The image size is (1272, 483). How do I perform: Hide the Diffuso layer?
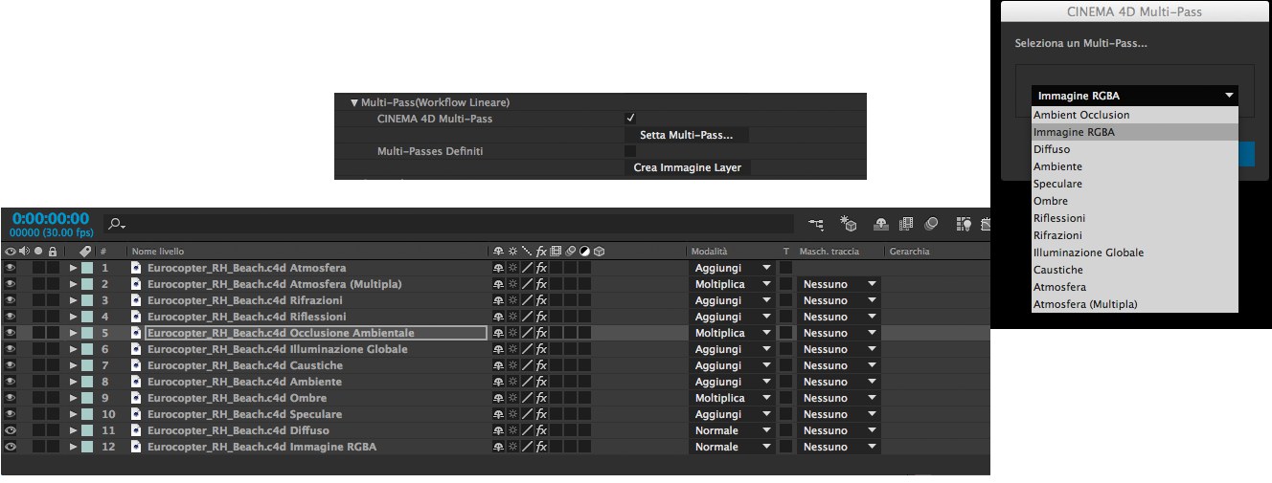[11, 430]
